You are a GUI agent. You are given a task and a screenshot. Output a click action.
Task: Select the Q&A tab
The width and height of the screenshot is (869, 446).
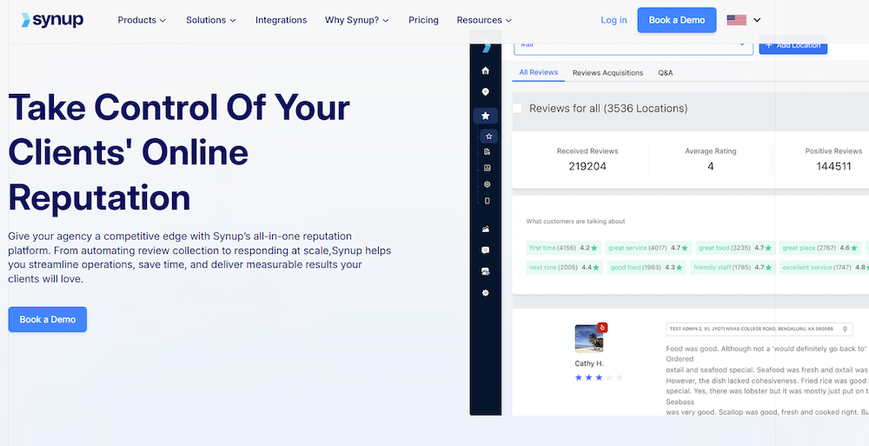click(x=665, y=73)
